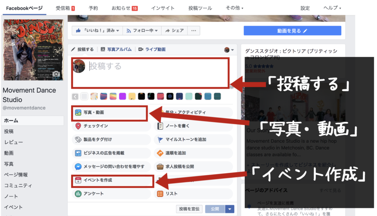
Task: Open レビュー in the left sidebar
Action: [x=14, y=142]
